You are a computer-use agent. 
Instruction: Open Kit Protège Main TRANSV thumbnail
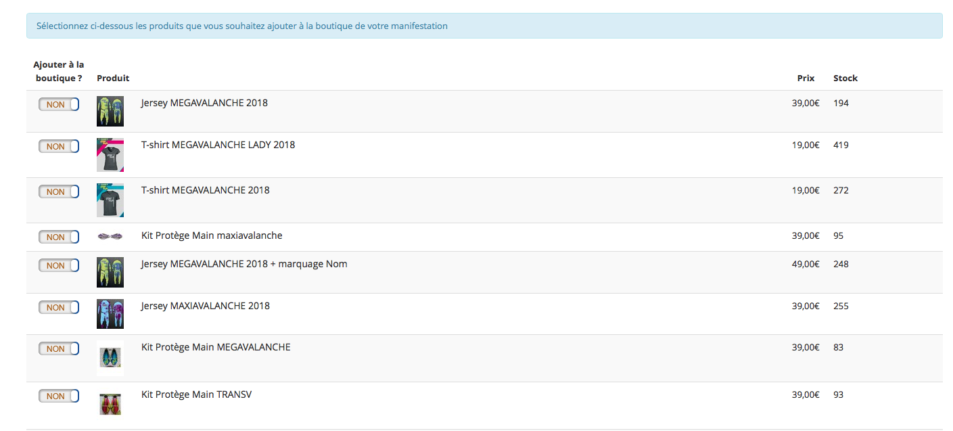pyautogui.click(x=110, y=404)
